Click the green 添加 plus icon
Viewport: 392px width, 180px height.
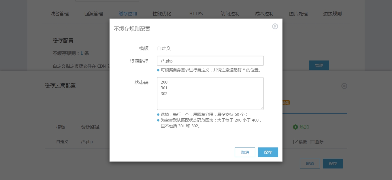[x=295, y=127]
